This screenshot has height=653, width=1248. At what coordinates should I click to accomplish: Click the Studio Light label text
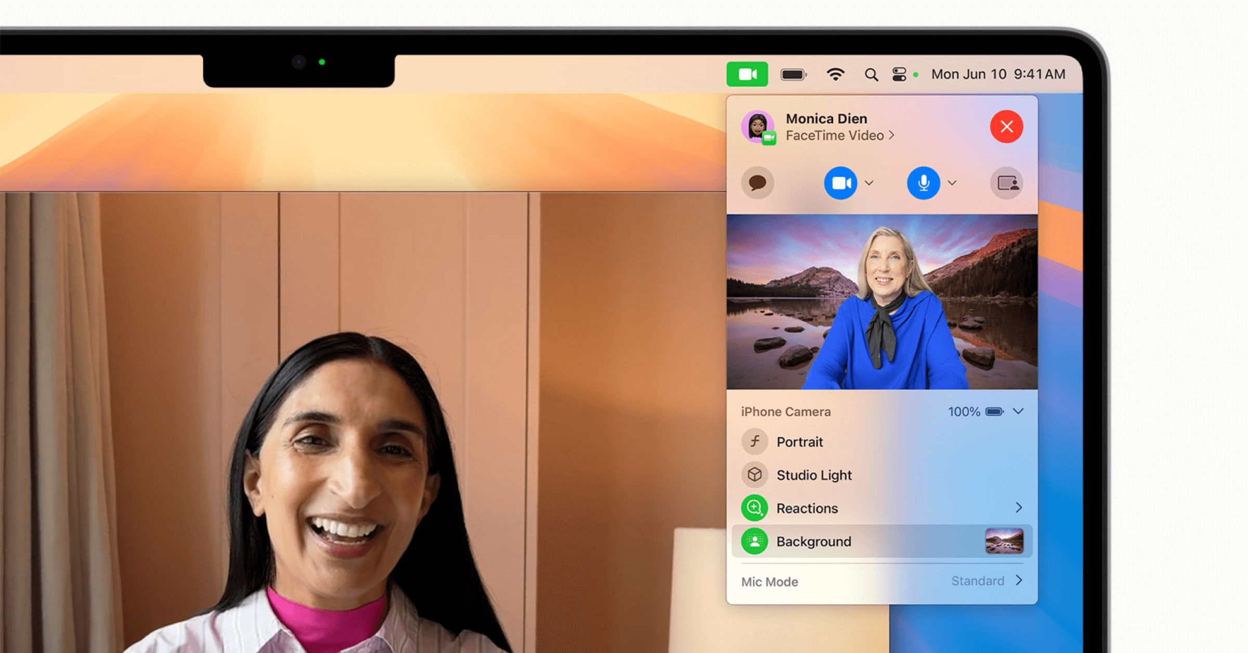[814, 475]
